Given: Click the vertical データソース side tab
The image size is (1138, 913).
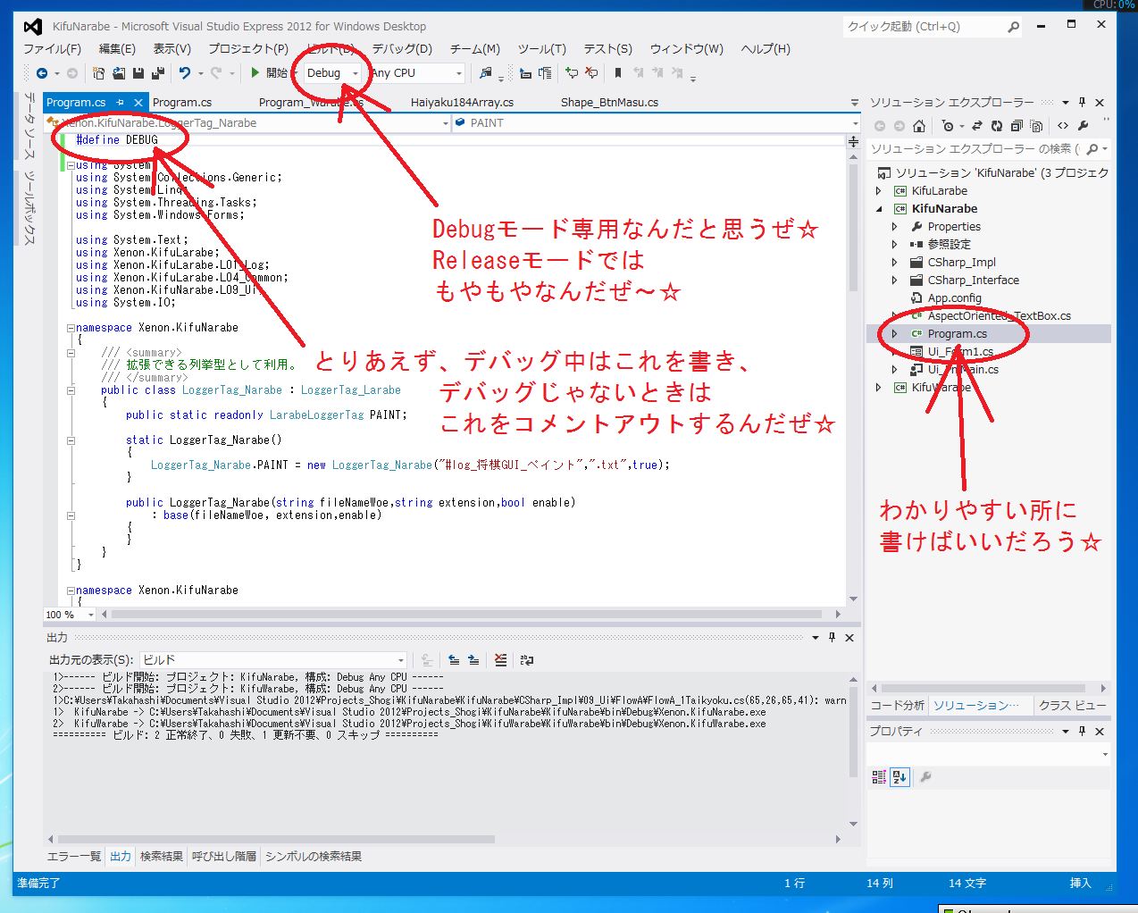Looking at the screenshot, I should click(x=30, y=126).
